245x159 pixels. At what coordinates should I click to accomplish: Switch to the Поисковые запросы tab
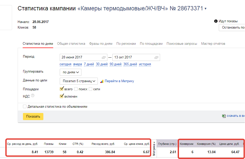182,44
